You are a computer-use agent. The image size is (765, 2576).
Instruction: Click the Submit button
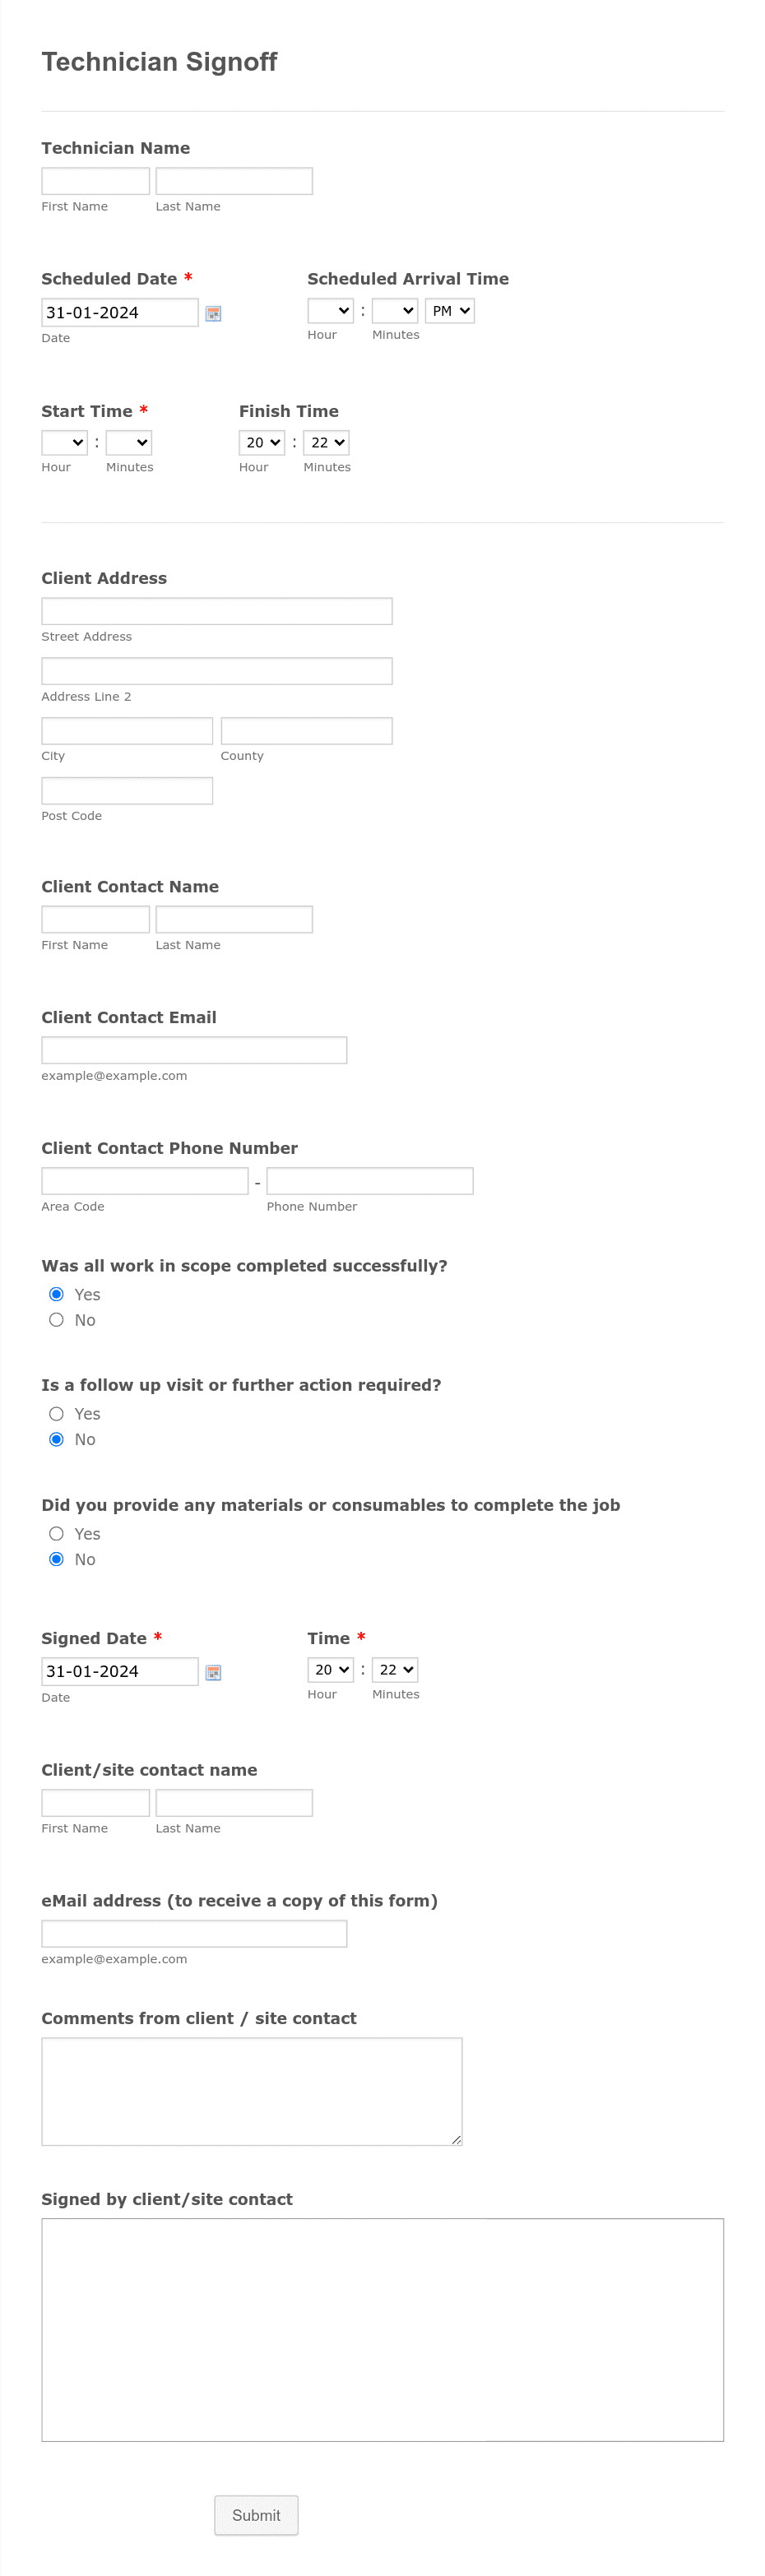(256, 2515)
